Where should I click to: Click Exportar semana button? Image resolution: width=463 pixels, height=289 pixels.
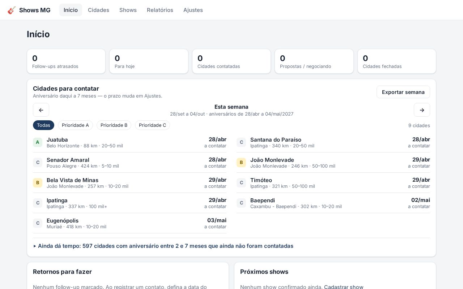coord(403,92)
